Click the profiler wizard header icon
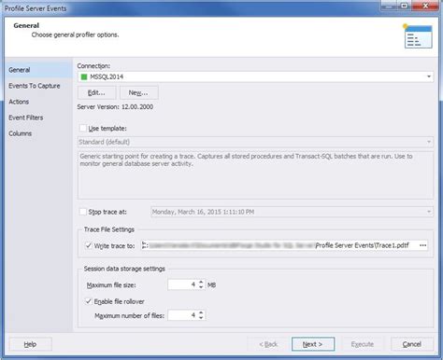Screen dimensions: 443x360 418,36
